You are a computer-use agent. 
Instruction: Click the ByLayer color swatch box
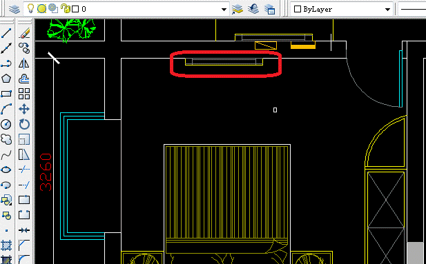click(298, 9)
